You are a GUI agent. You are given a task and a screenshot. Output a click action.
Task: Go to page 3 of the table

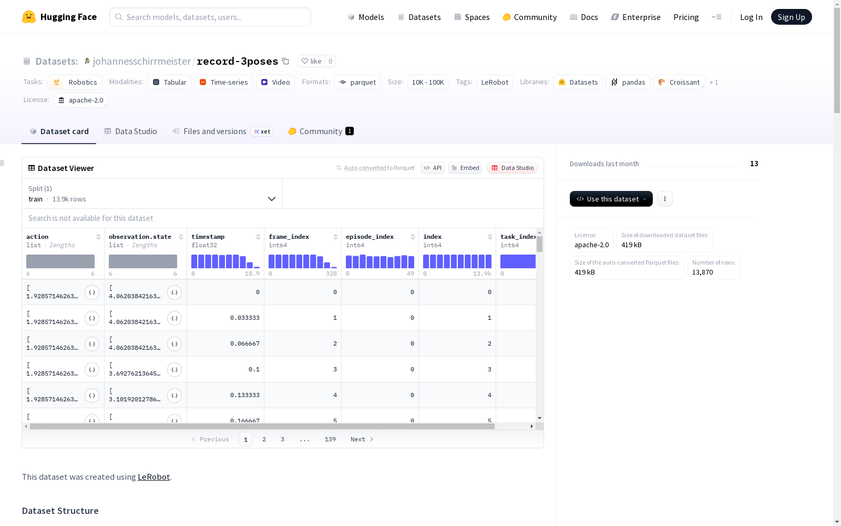pyautogui.click(x=282, y=439)
